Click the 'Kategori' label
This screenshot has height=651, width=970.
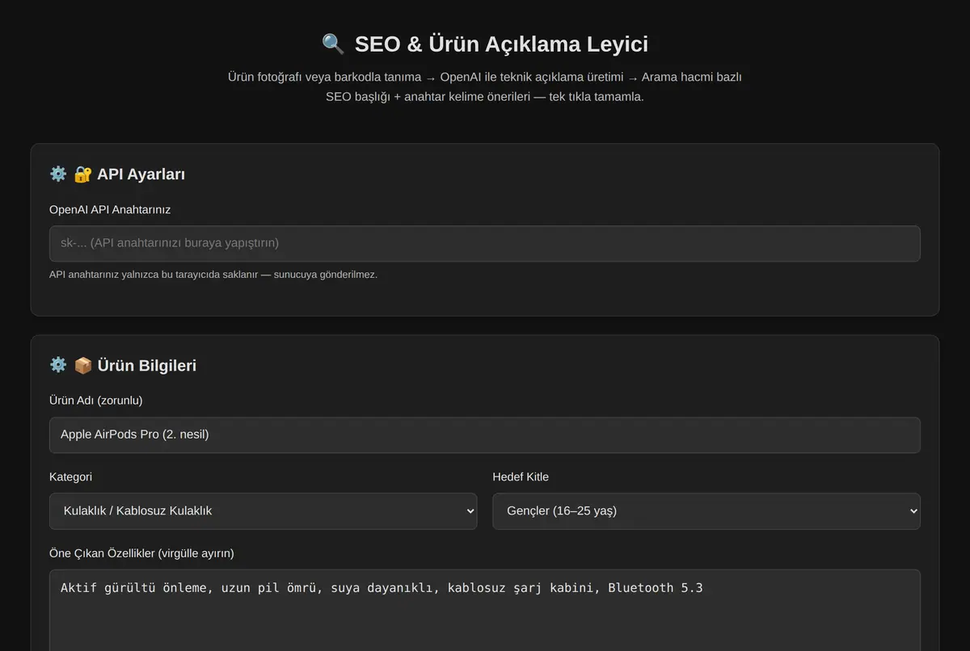pos(70,477)
